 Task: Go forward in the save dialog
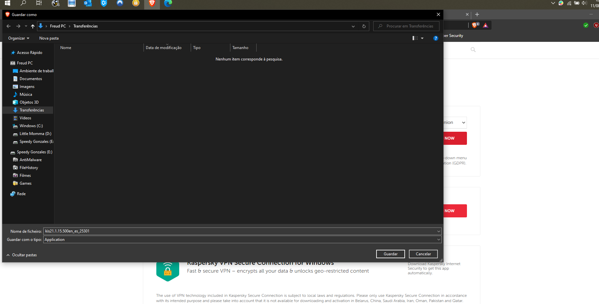tap(18, 26)
